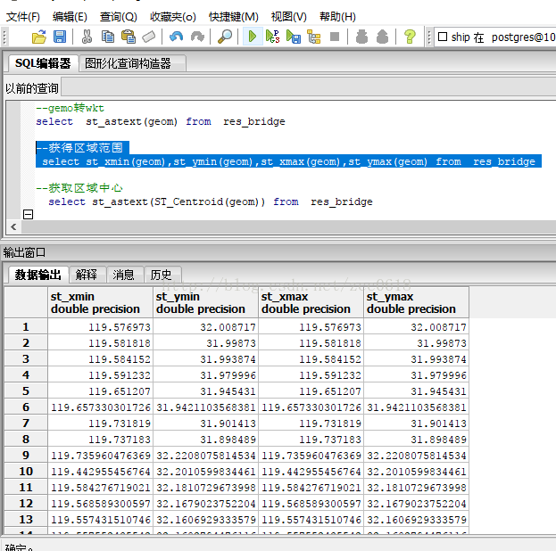Select the 数据输出 output tab
556x551 pixels.
(37, 275)
